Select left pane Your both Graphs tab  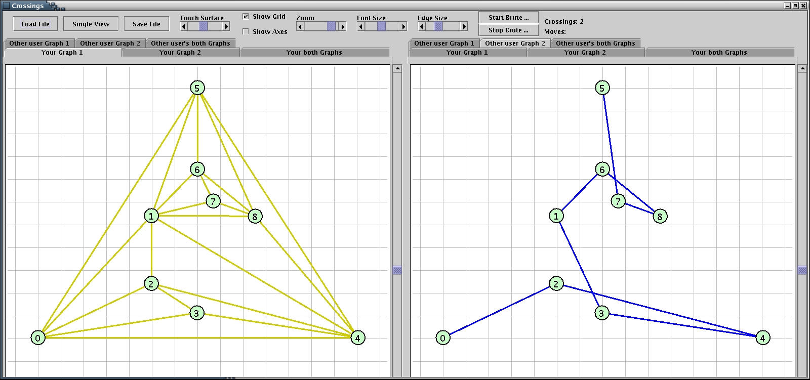314,53
